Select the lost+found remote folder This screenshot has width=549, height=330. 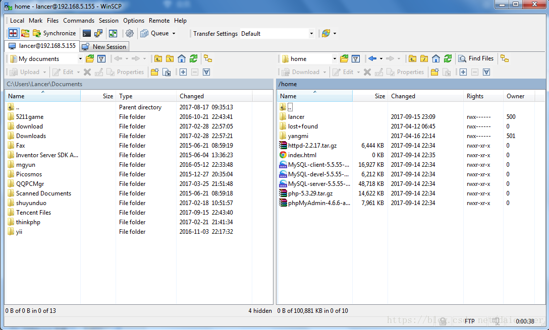coord(303,126)
